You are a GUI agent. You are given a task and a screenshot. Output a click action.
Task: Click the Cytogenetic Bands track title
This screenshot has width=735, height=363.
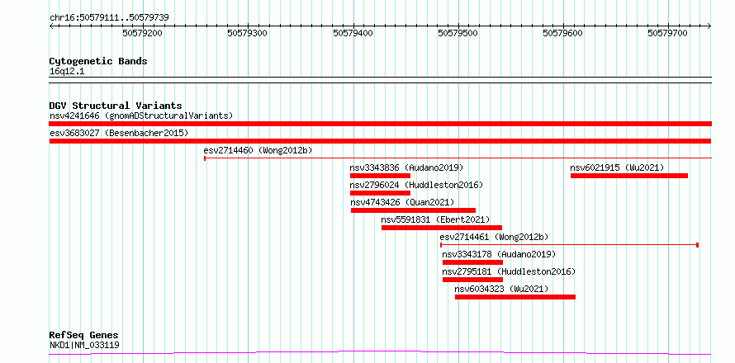pos(98,61)
